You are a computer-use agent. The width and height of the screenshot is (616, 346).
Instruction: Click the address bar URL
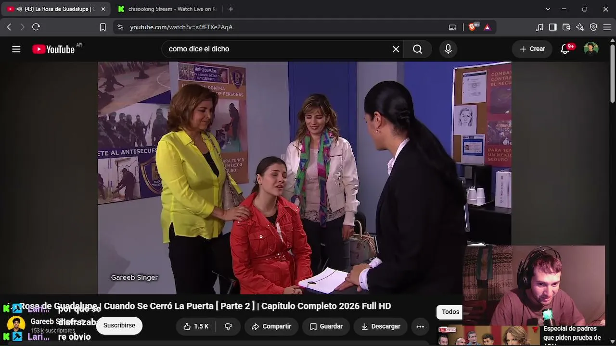tap(181, 27)
